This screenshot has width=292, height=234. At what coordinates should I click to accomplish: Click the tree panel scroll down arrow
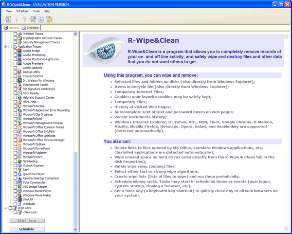(75, 229)
